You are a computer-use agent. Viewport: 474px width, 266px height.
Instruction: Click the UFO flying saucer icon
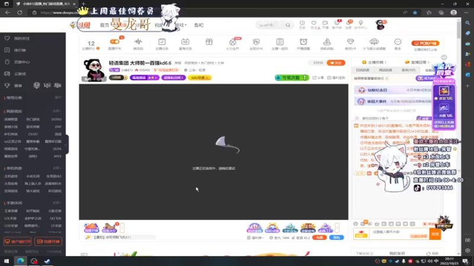tap(374, 41)
